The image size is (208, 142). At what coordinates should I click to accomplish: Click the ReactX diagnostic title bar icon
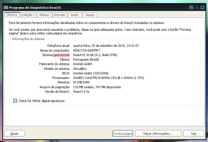pos(6,7)
